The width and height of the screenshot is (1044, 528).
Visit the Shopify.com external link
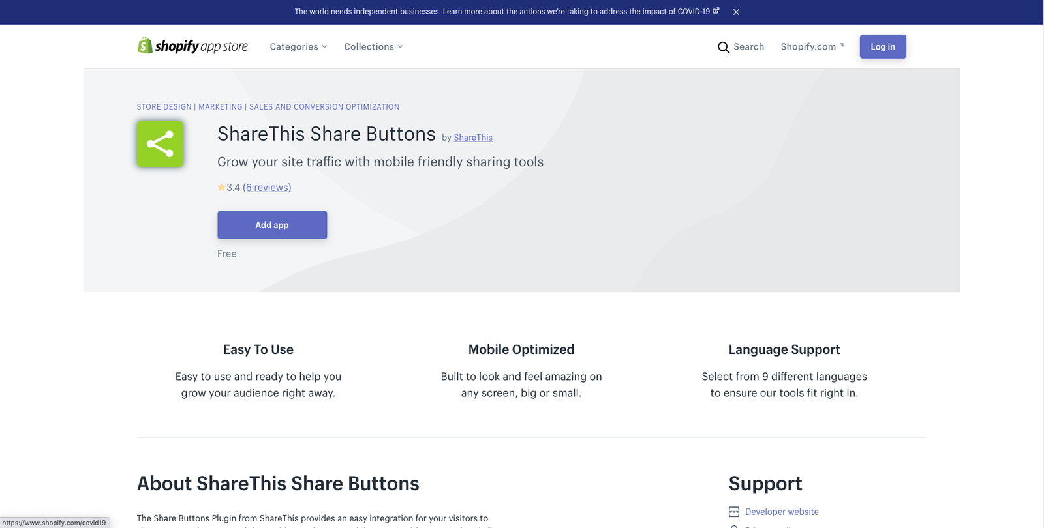(812, 46)
